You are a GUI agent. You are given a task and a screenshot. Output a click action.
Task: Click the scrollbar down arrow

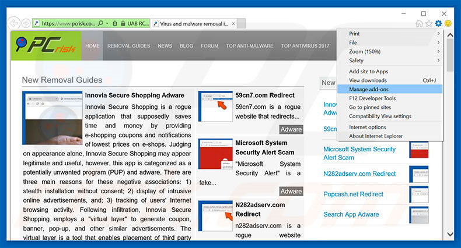pos(450,234)
